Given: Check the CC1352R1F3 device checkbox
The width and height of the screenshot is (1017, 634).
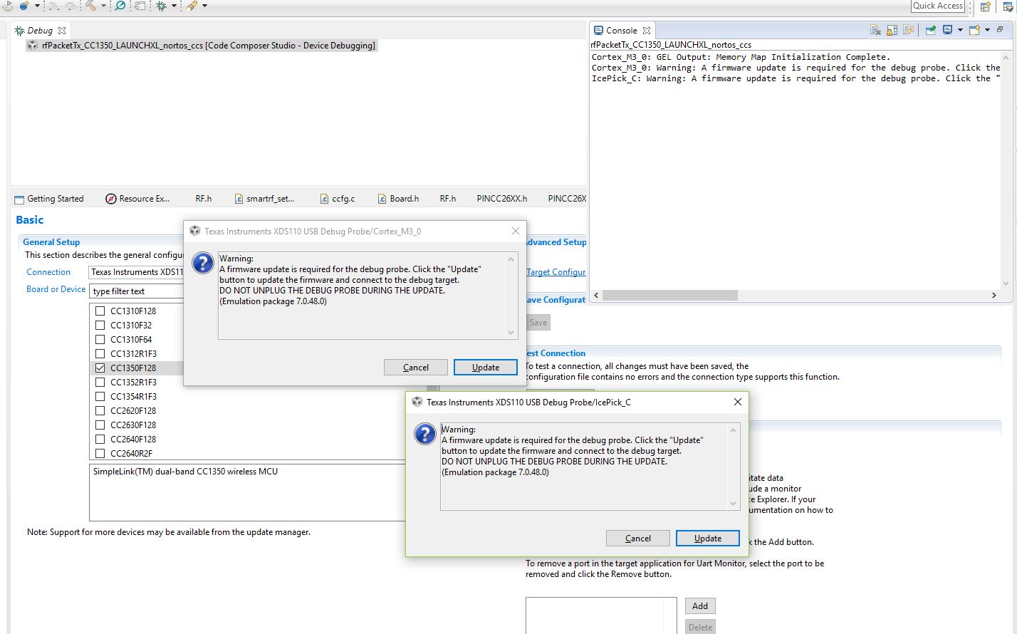Looking at the screenshot, I should coord(100,382).
